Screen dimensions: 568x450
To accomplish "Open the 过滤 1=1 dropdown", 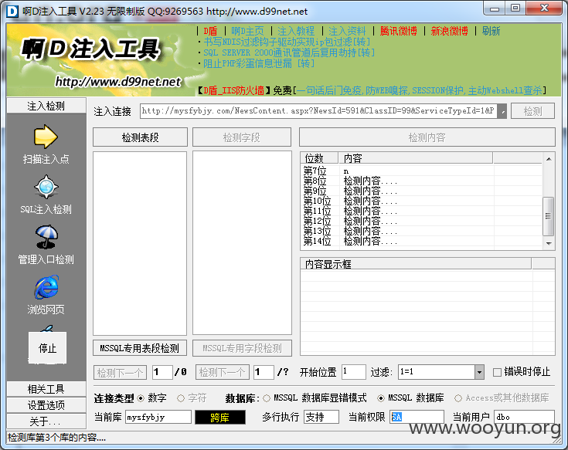I will (x=479, y=372).
